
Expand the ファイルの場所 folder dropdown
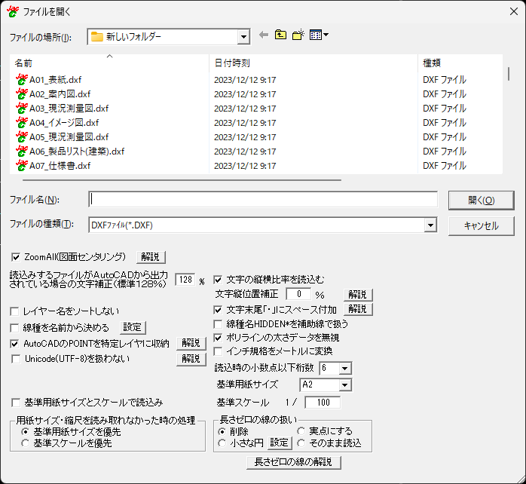(x=243, y=36)
